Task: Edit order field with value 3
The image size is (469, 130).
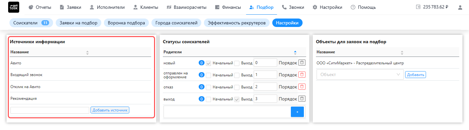Action: pyautogui.click(x=265, y=99)
